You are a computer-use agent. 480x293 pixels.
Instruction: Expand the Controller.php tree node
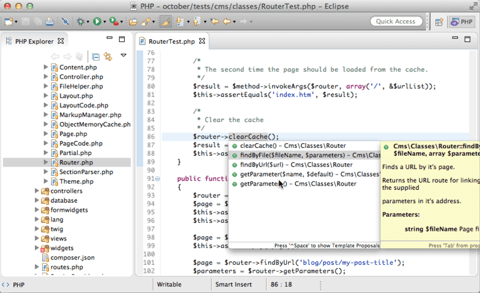[46, 76]
